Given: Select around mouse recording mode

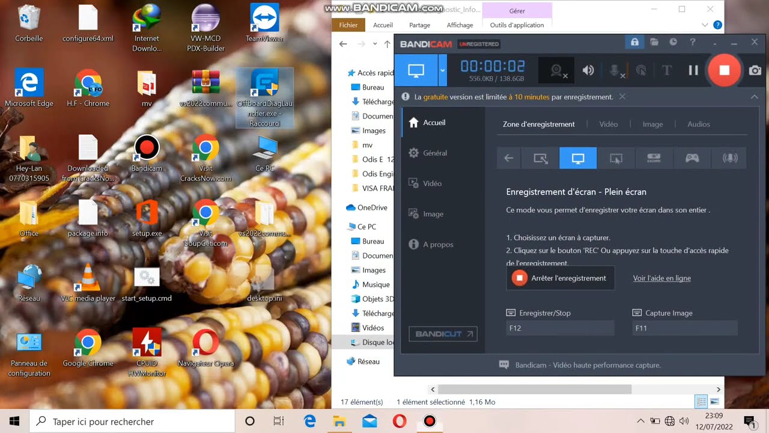Looking at the screenshot, I should click(x=616, y=158).
